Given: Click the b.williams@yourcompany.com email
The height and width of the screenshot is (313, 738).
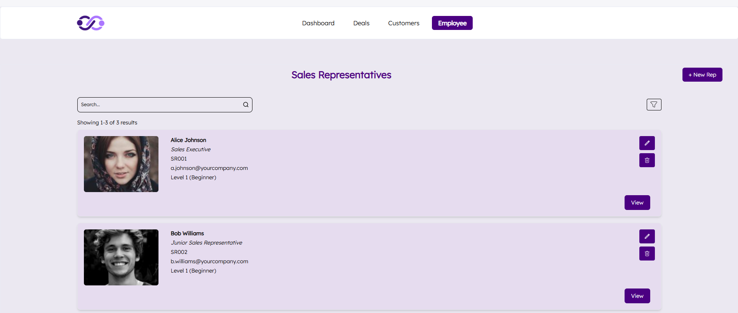Looking at the screenshot, I should coord(209,261).
